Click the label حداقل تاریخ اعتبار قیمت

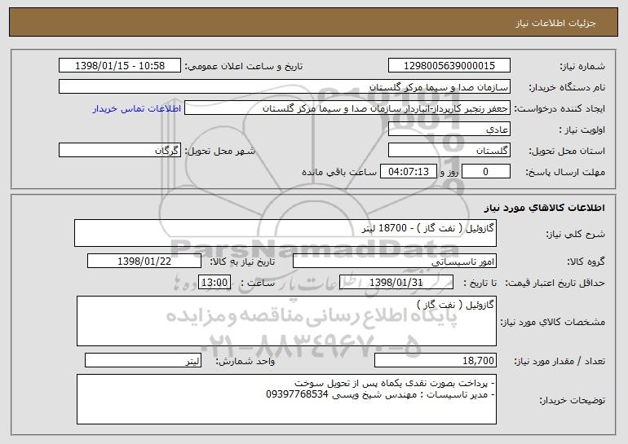click(x=555, y=284)
